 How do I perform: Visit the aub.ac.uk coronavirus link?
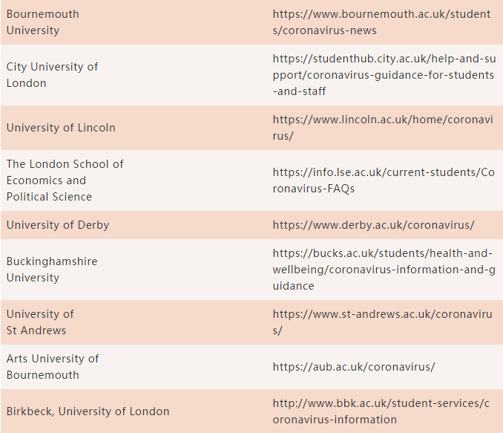coord(353,367)
